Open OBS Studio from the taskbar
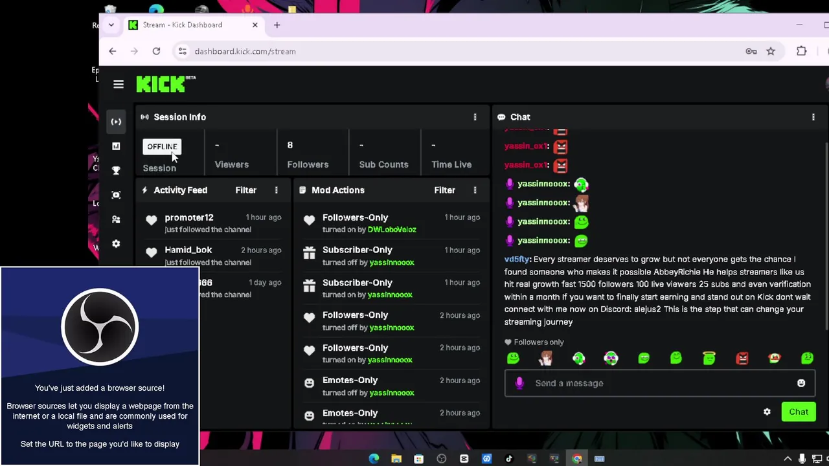 [442, 459]
